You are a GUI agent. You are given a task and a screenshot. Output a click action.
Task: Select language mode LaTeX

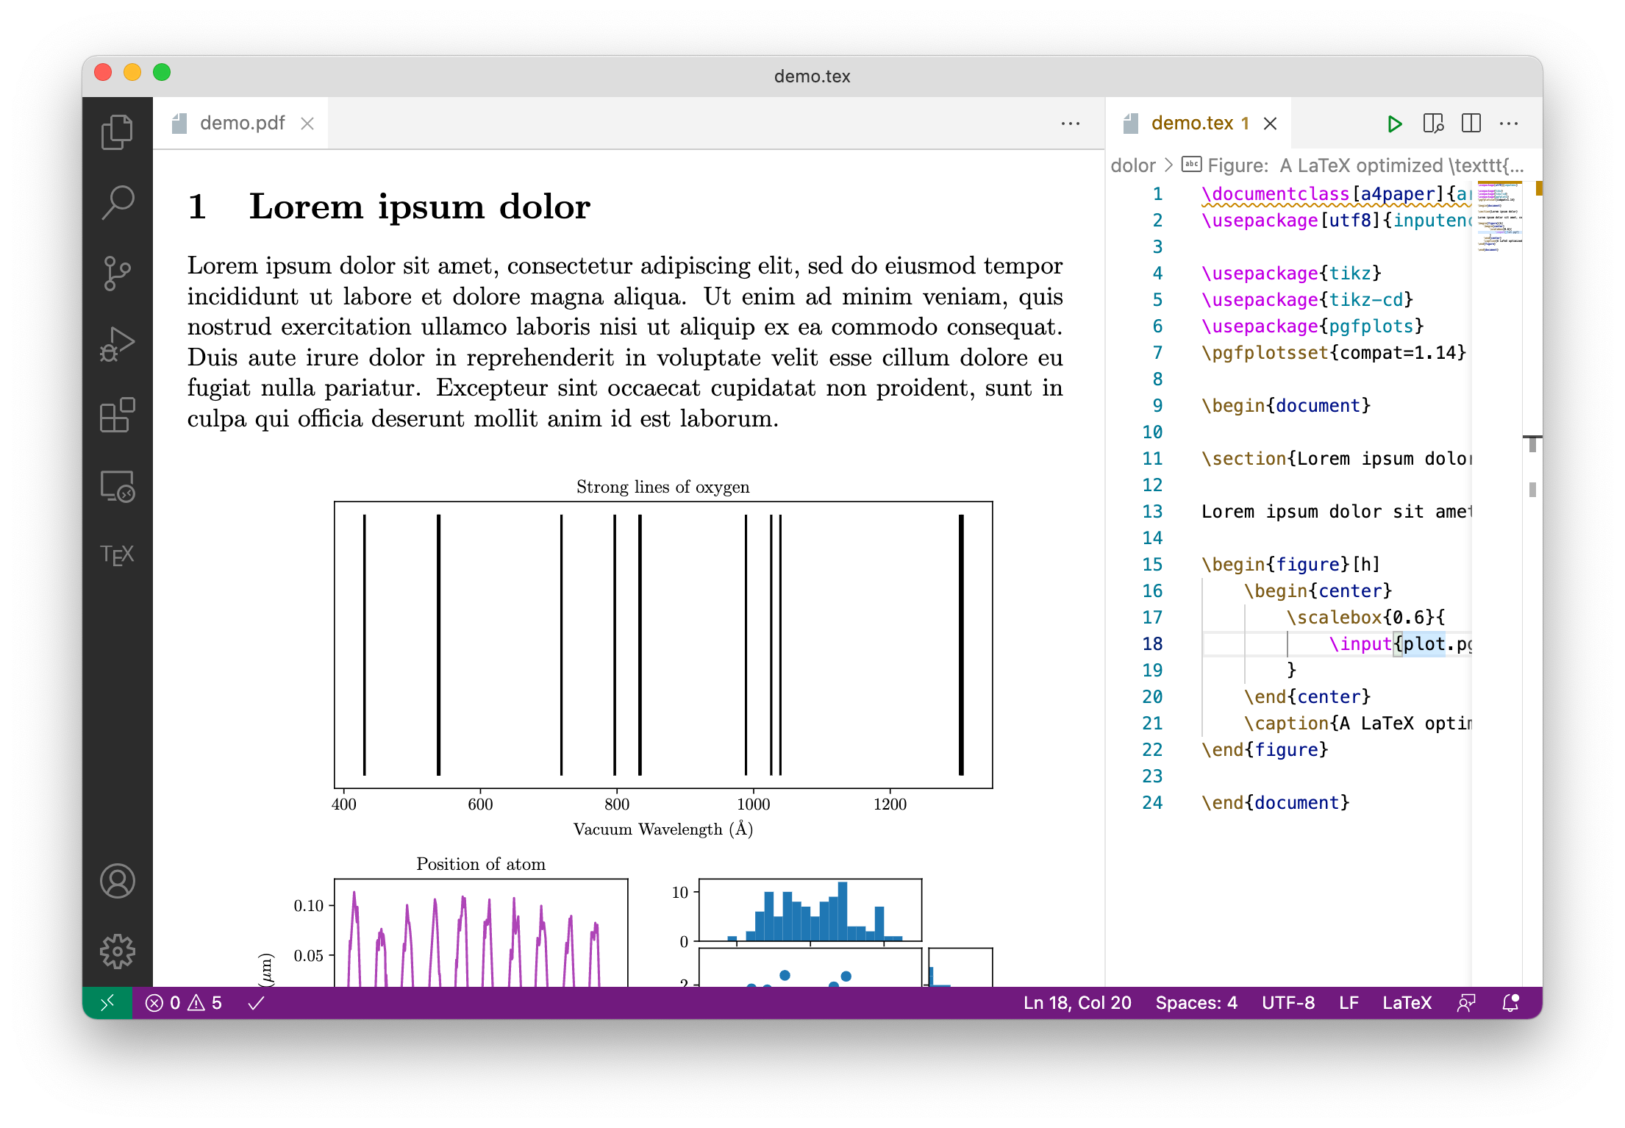pos(1407,1003)
